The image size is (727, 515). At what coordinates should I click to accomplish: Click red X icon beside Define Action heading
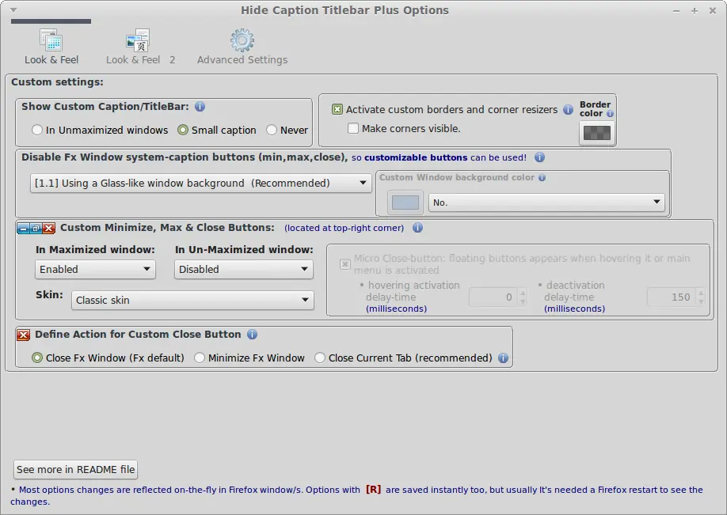[23, 335]
